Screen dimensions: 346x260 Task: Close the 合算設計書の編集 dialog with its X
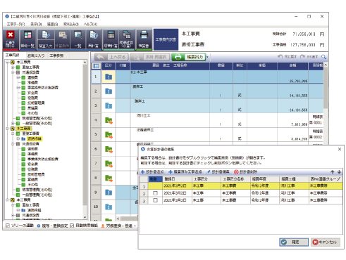tap(340, 149)
